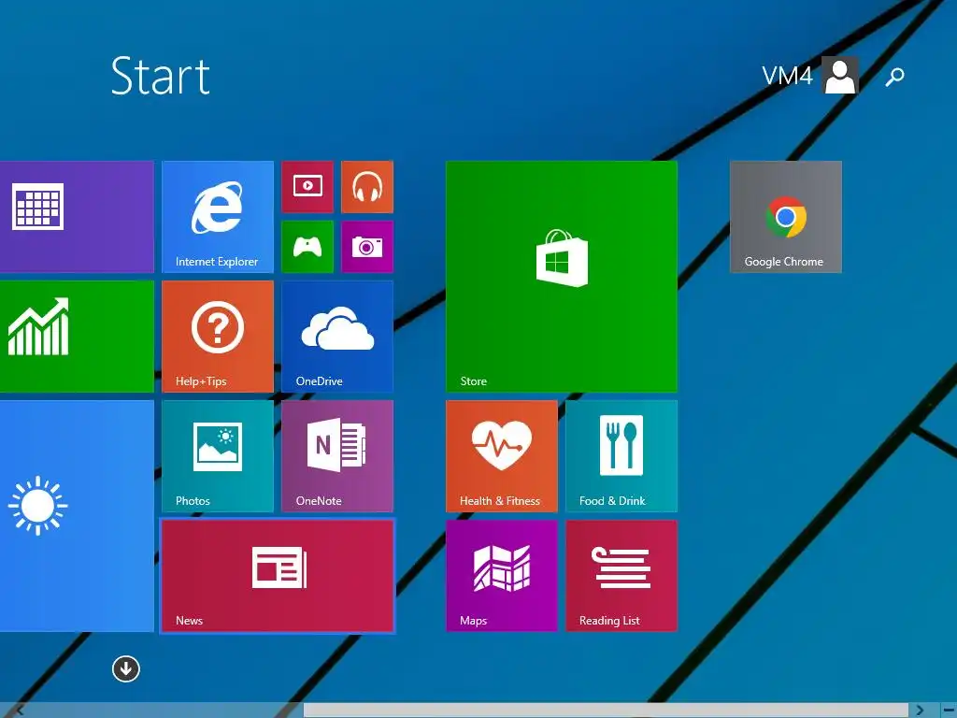Open the Food & Drink tile

coord(621,456)
